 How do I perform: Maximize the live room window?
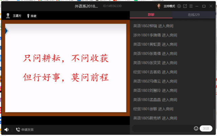coord(204,6)
